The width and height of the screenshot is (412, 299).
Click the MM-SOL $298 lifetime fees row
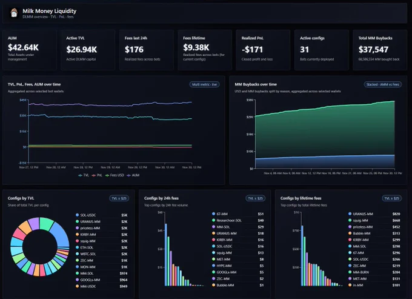(374, 246)
